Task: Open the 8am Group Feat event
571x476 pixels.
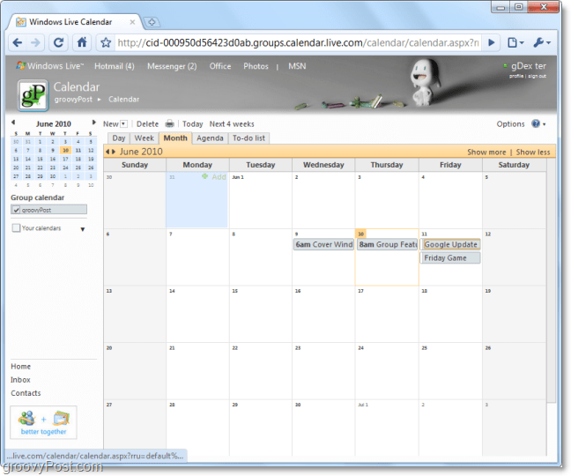Action: coord(387,244)
